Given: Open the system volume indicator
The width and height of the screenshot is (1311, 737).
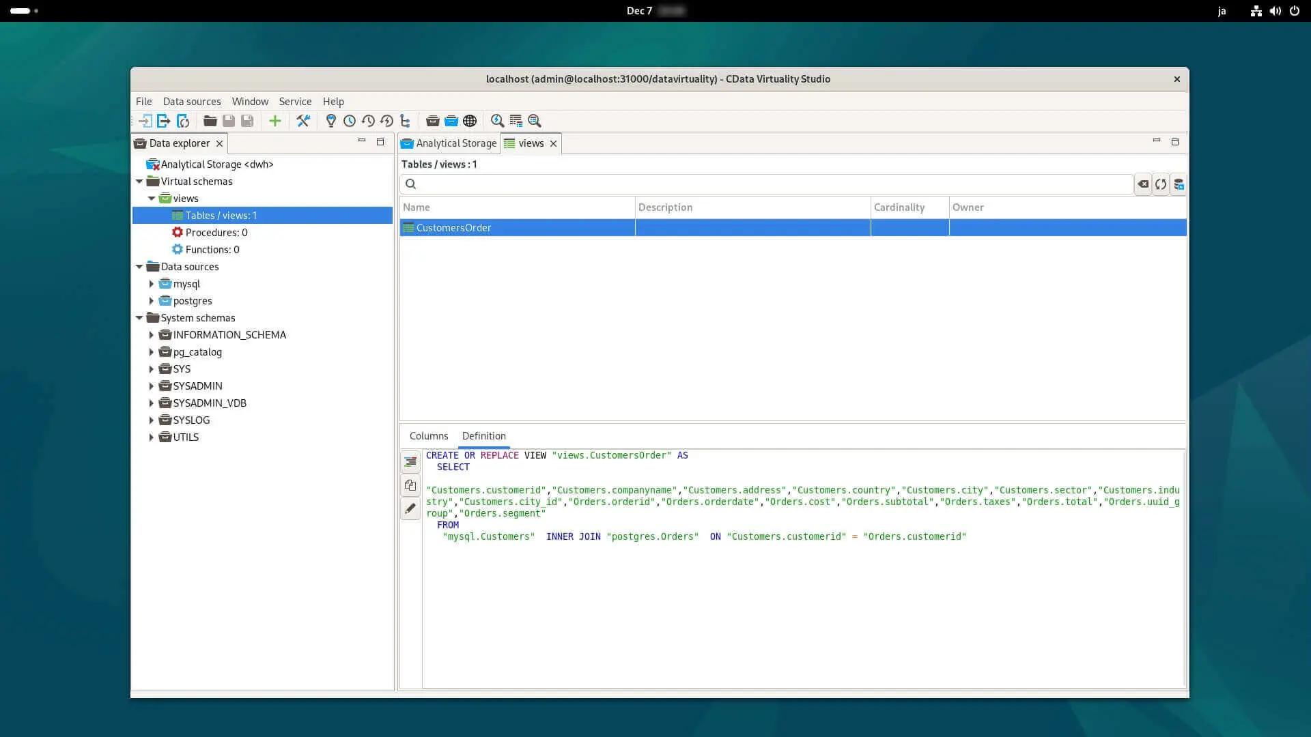Looking at the screenshot, I should tap(1275, 11).
